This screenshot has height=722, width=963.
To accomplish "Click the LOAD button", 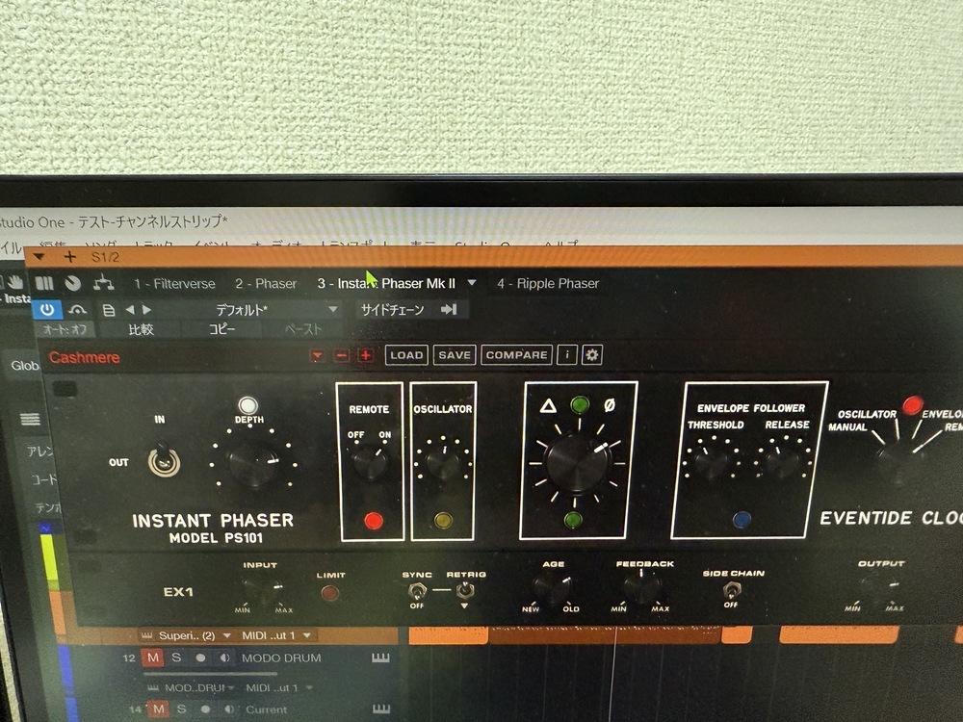I will tap(406, 355).
